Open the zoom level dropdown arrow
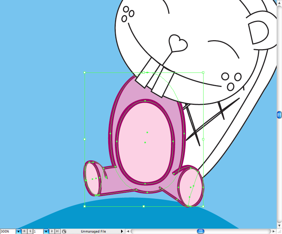282x234 pixels. (18, 231)
